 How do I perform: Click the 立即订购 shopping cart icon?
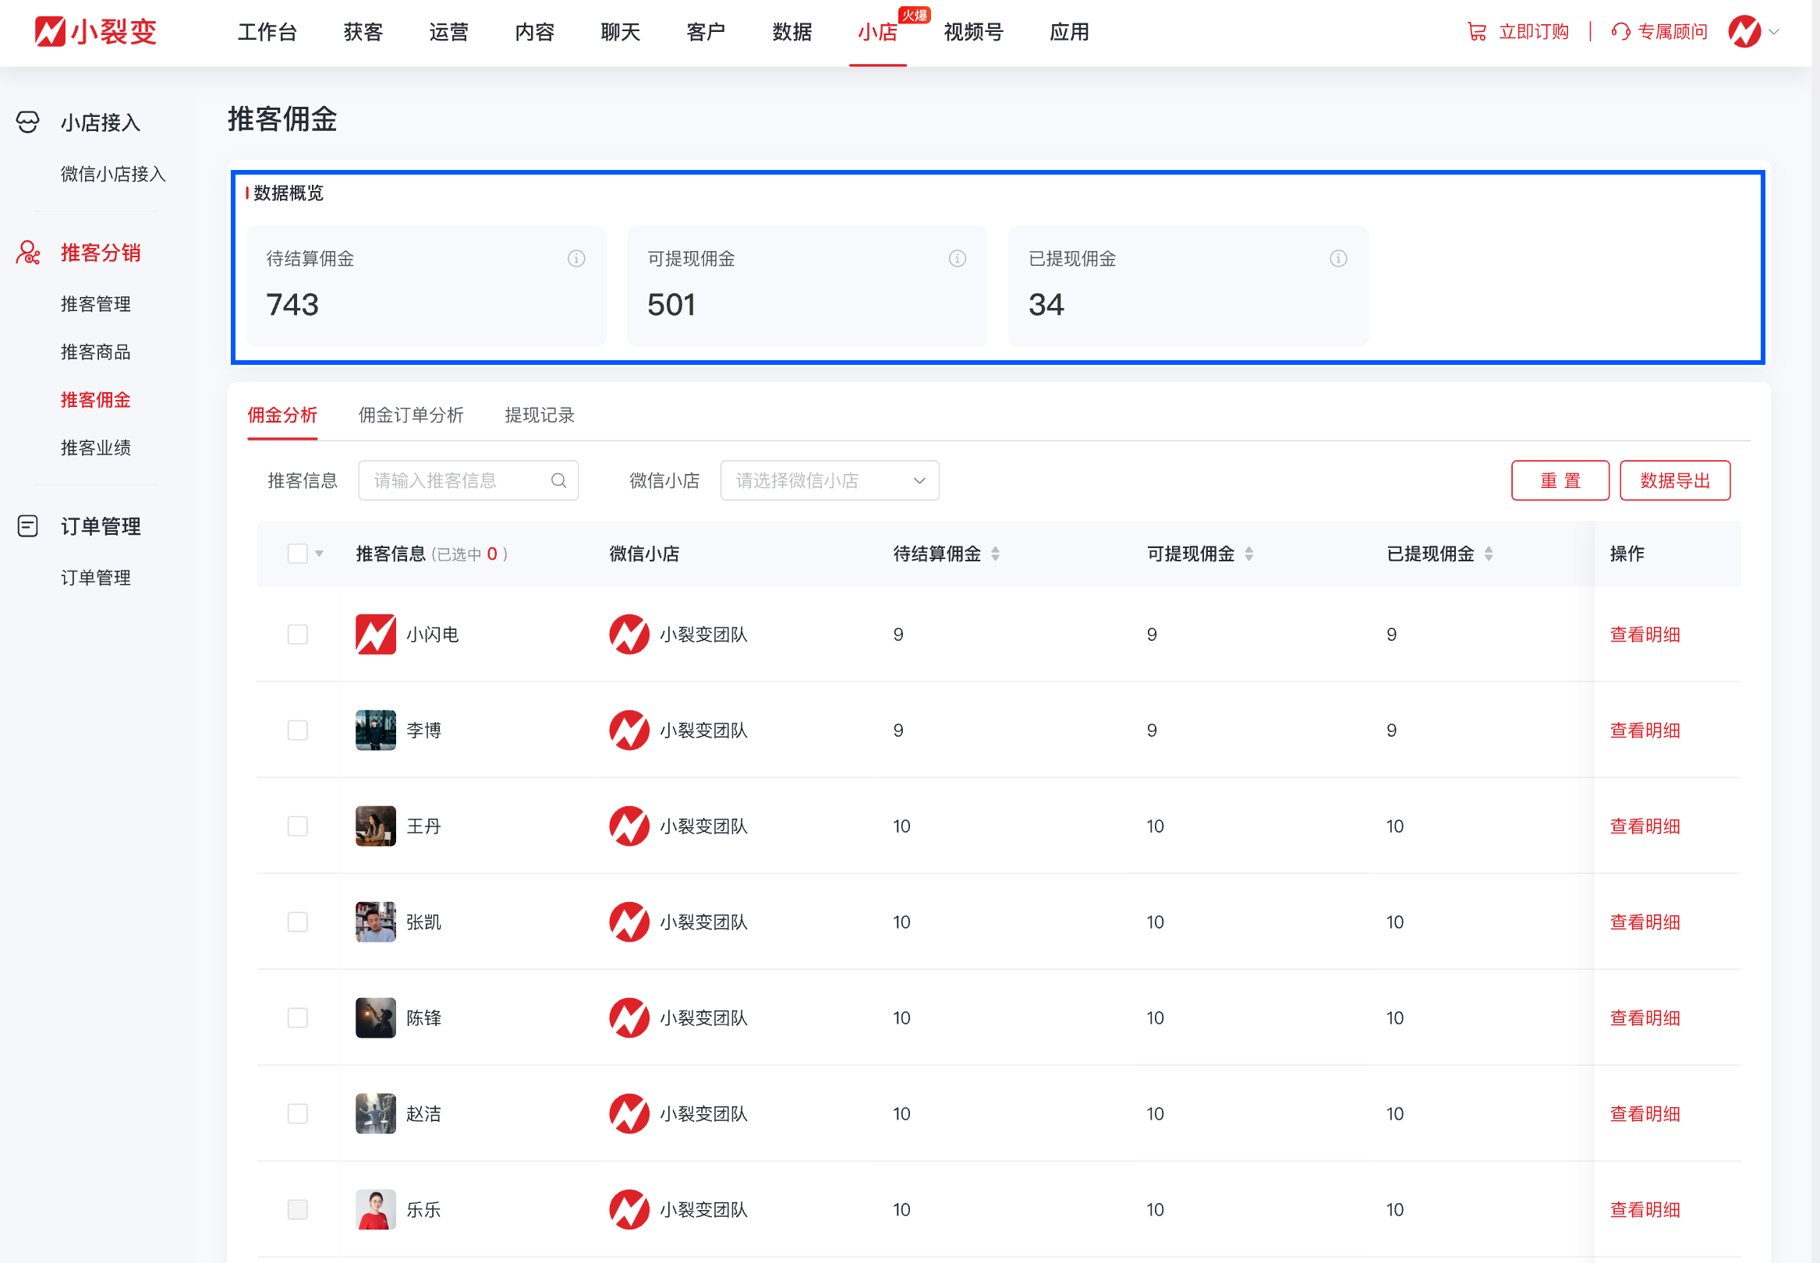tap(1477, 32)
